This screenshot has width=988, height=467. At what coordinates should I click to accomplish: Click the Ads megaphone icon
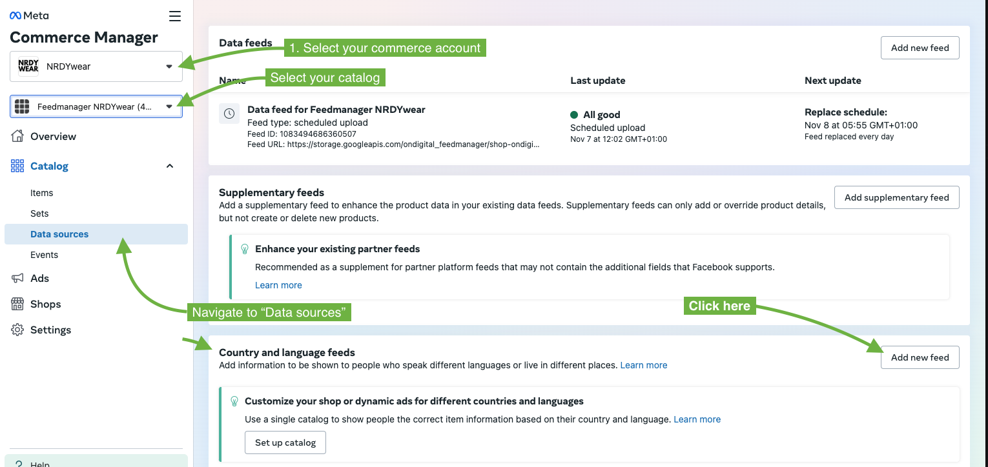click(17, 278)
